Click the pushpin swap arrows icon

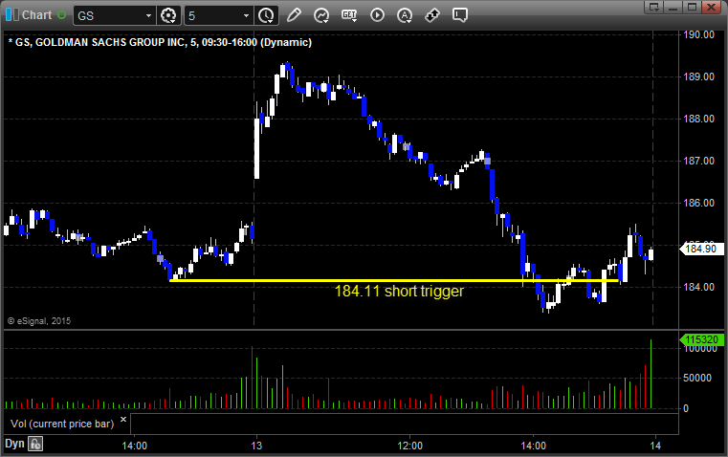coord(432,15)
